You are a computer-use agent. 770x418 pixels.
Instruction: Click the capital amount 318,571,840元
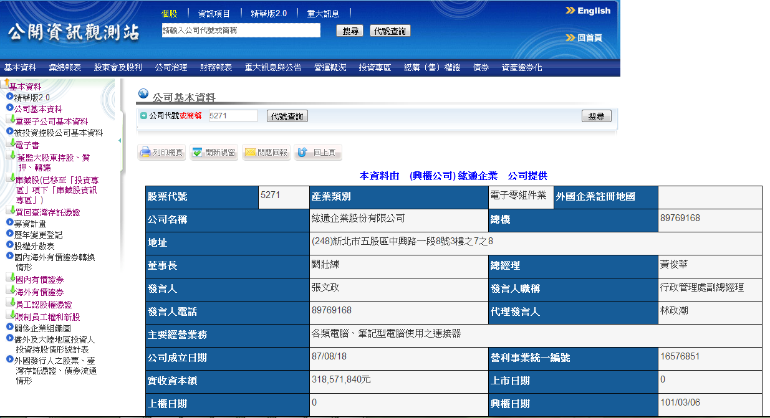[342, 379]
